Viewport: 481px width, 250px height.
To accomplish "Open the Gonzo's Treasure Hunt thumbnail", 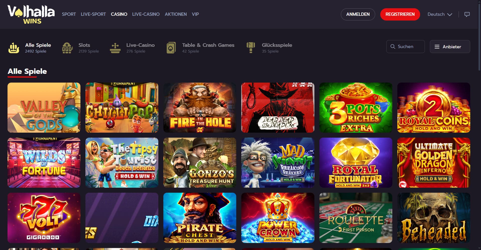I will (x=200, y=163).
